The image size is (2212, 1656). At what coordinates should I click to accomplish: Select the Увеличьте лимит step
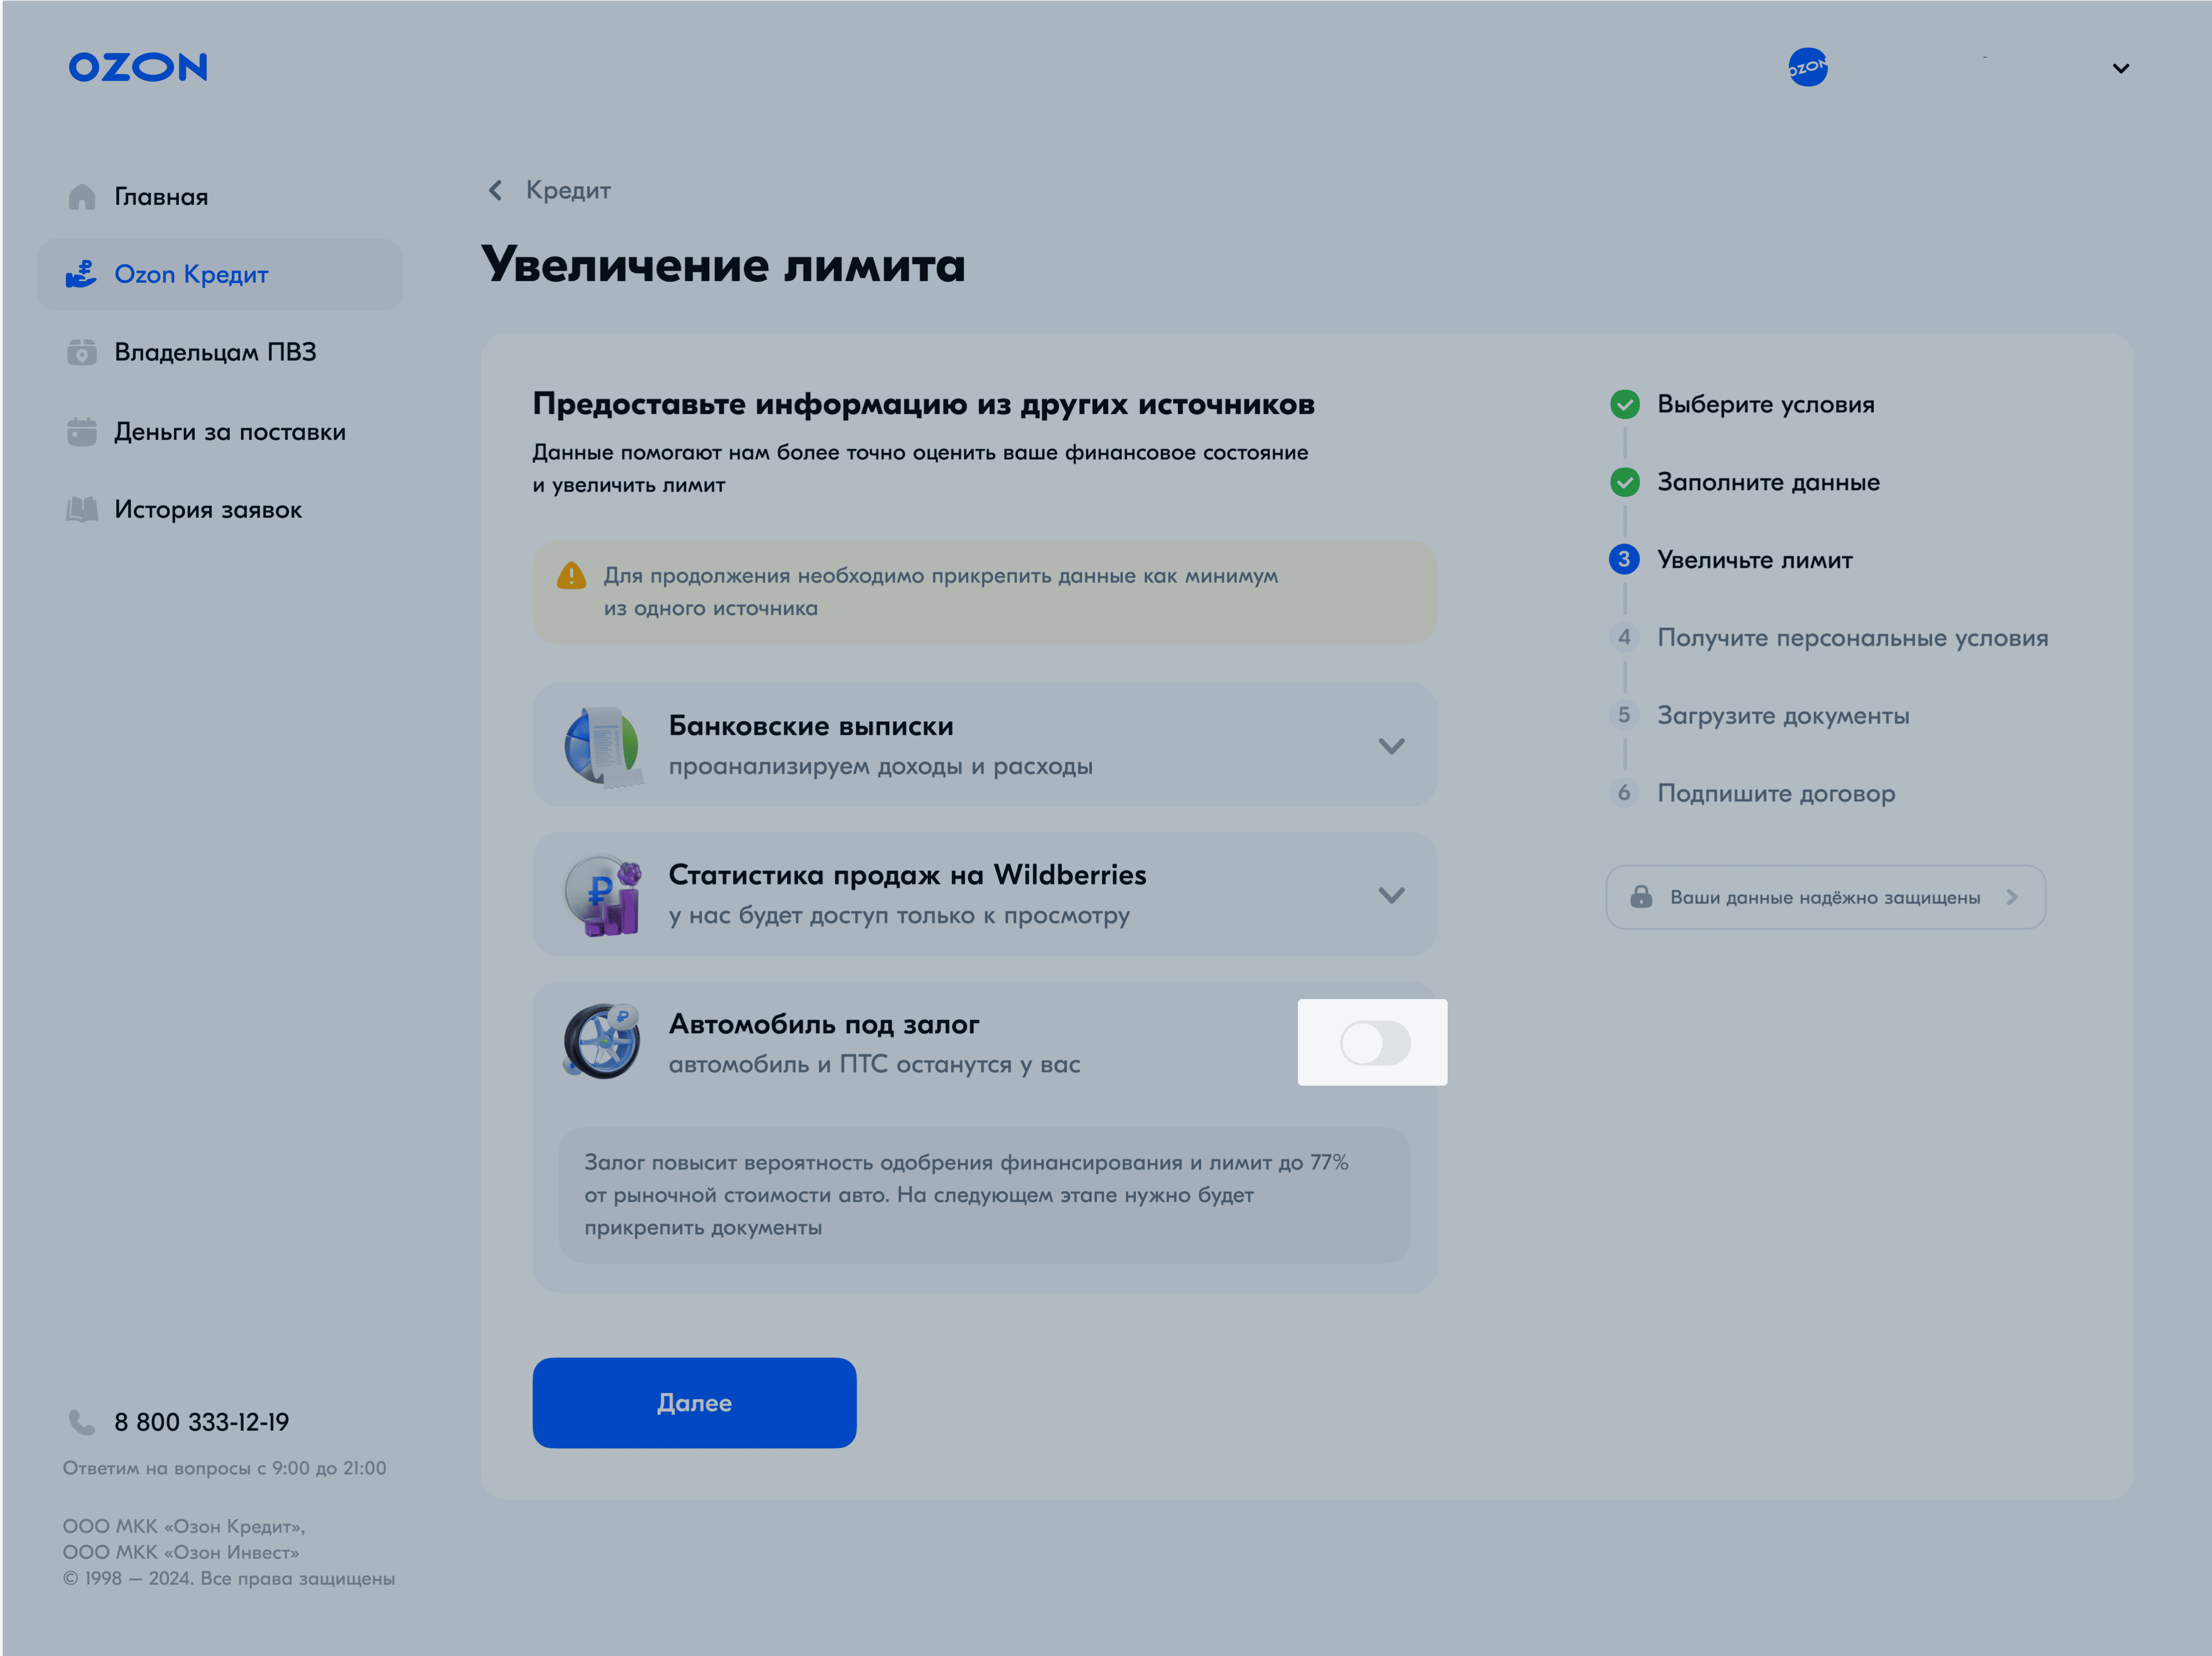pyautogui.click(x=1754, y=560)
